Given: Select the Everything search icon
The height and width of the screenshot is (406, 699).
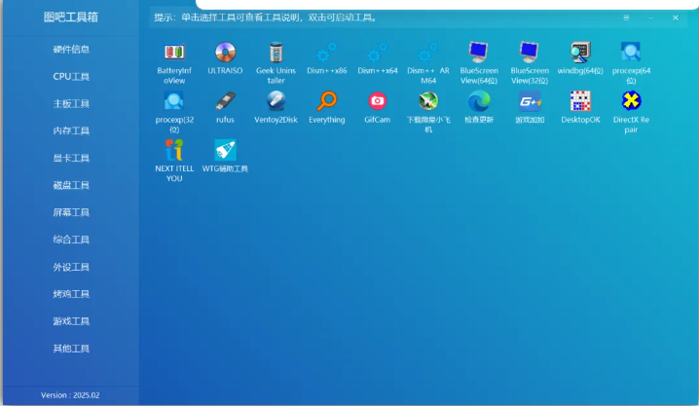Looking at the screenshot, I should [327, 101].
